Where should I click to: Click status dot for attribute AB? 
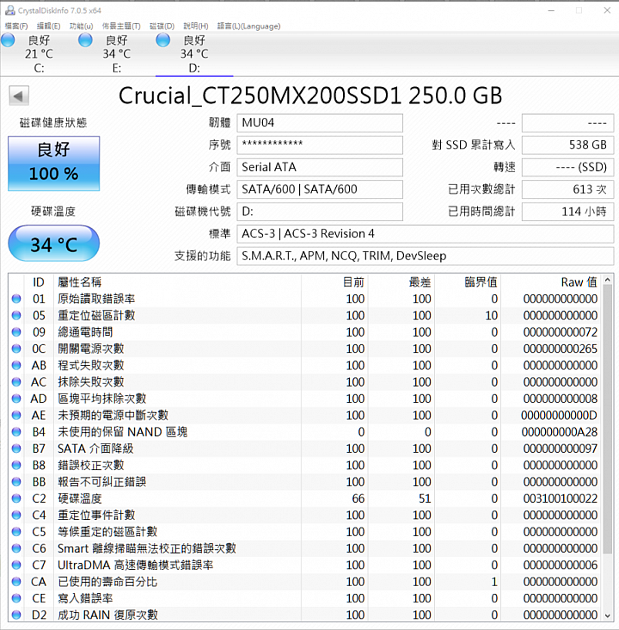pos(16,365)
